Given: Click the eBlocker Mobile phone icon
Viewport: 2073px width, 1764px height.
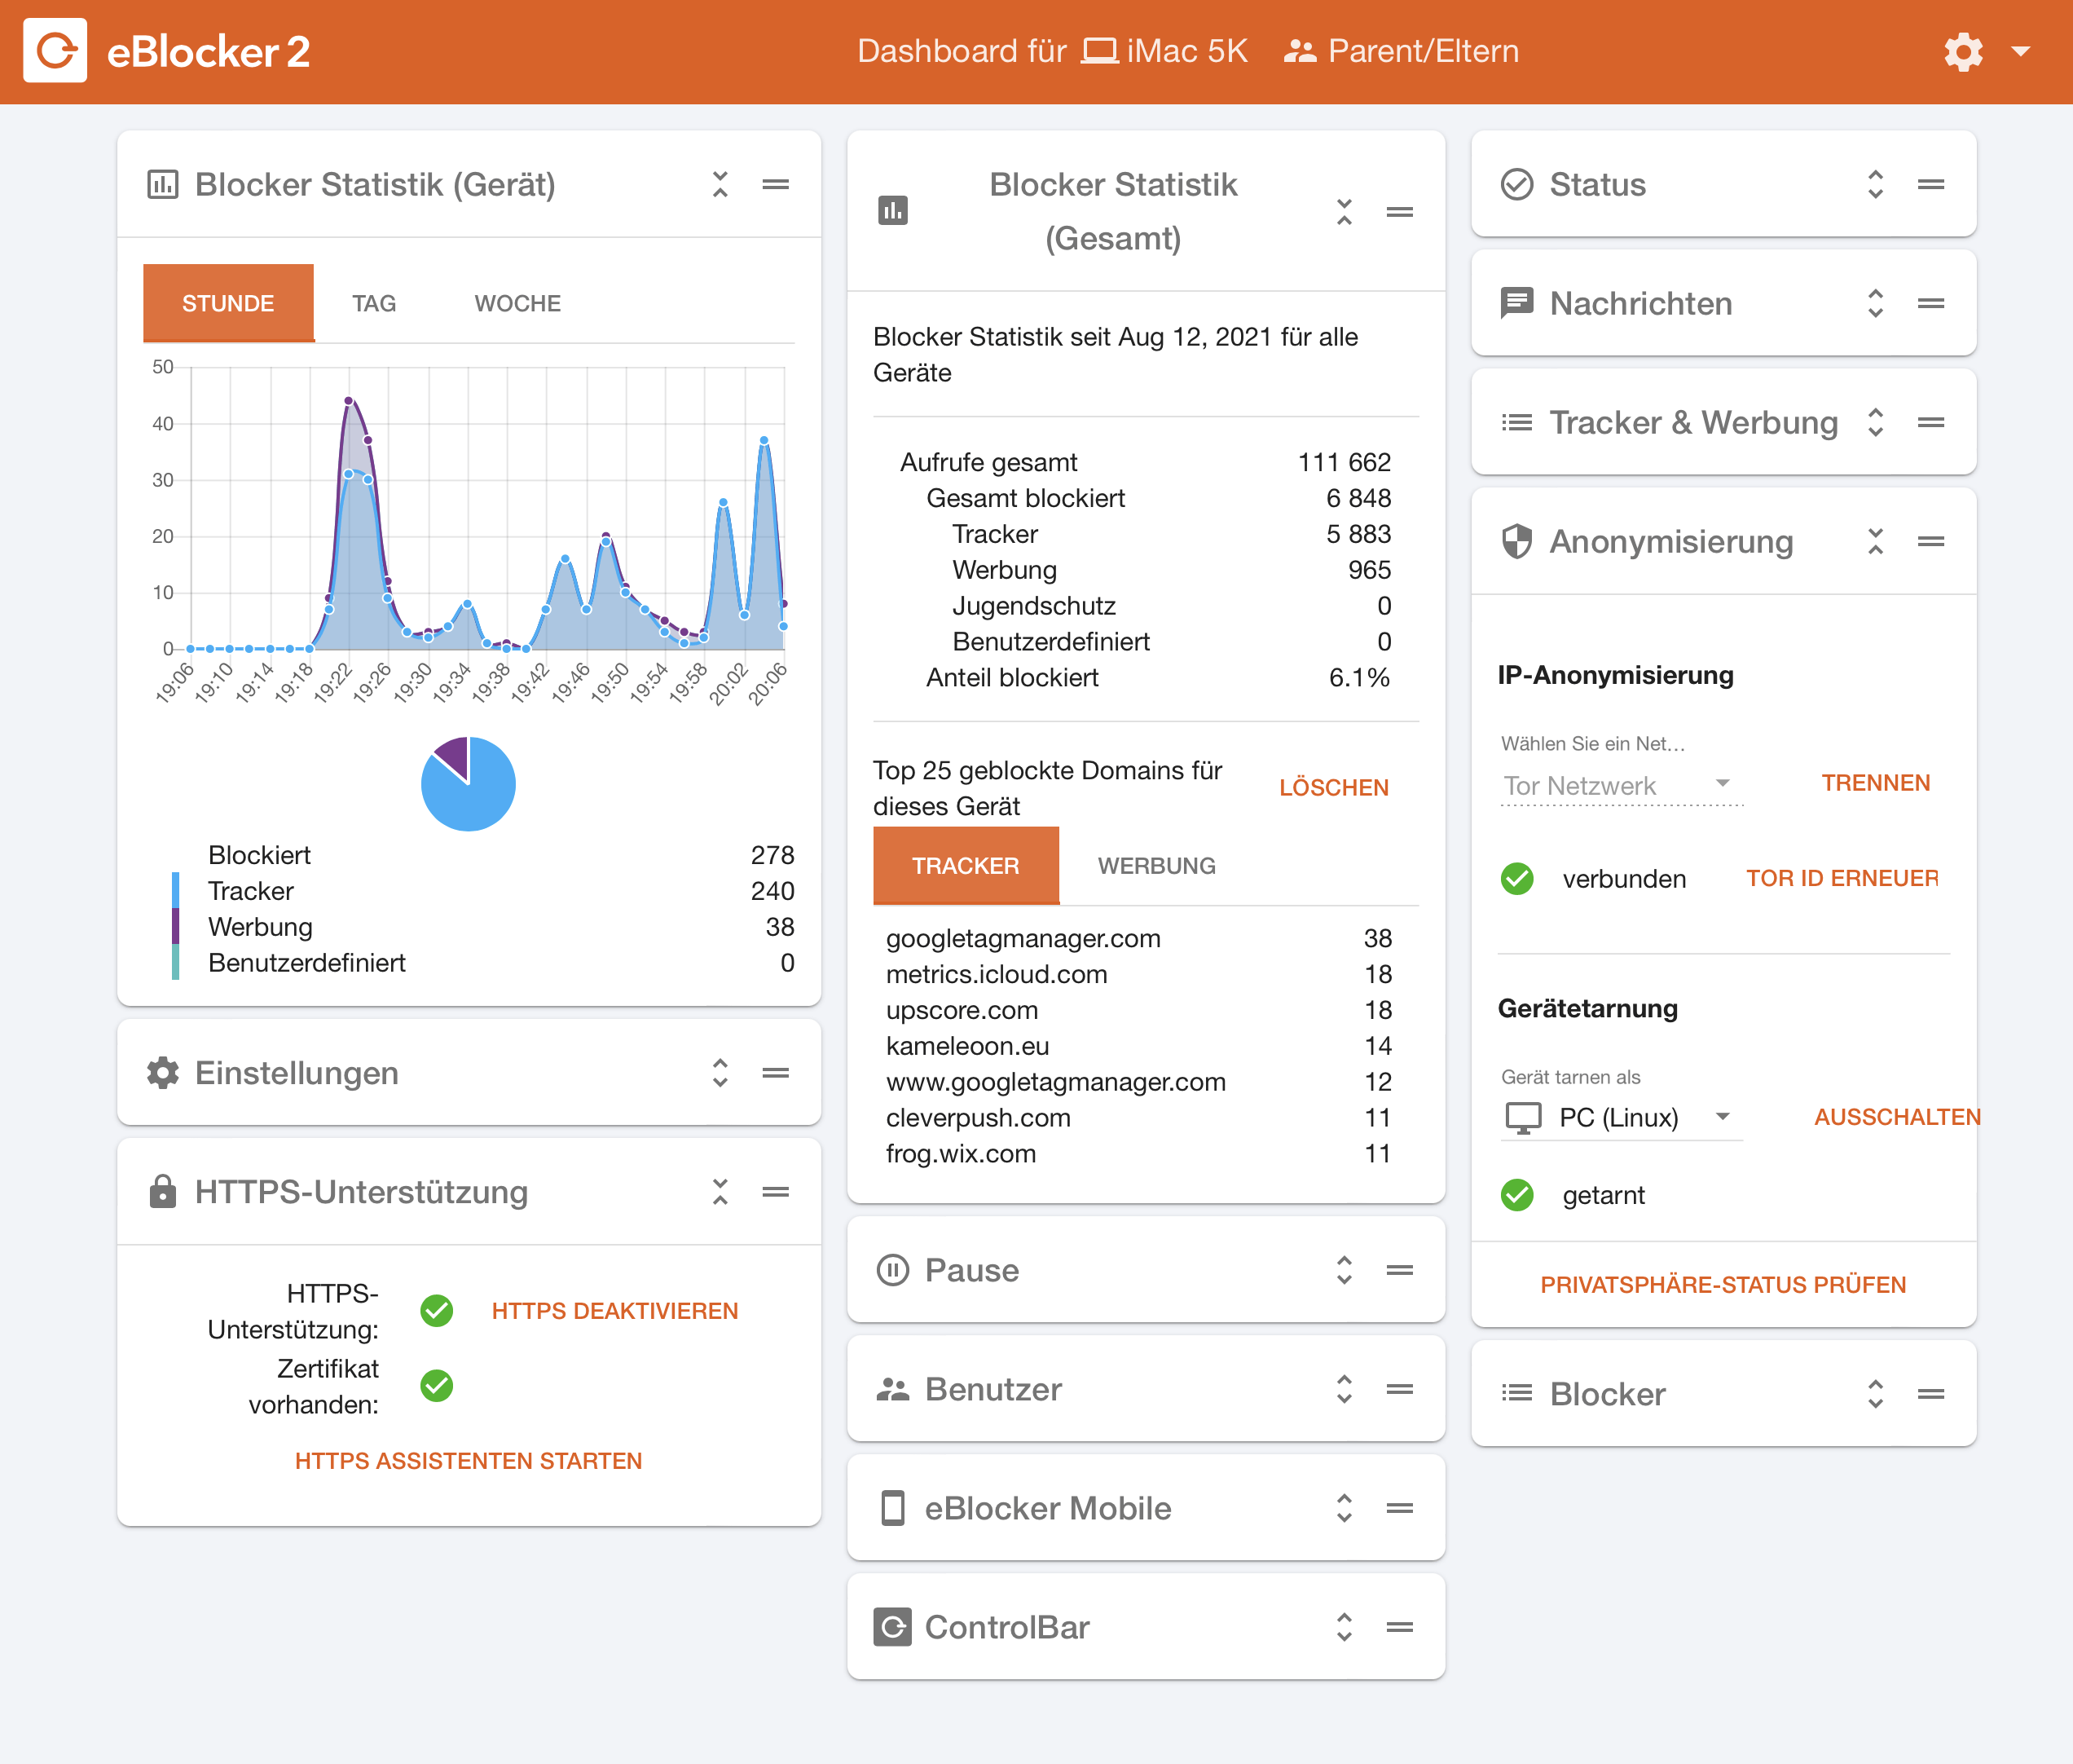Looking at the screenshot, I should pyautogui.click(x=891, y=1508).
